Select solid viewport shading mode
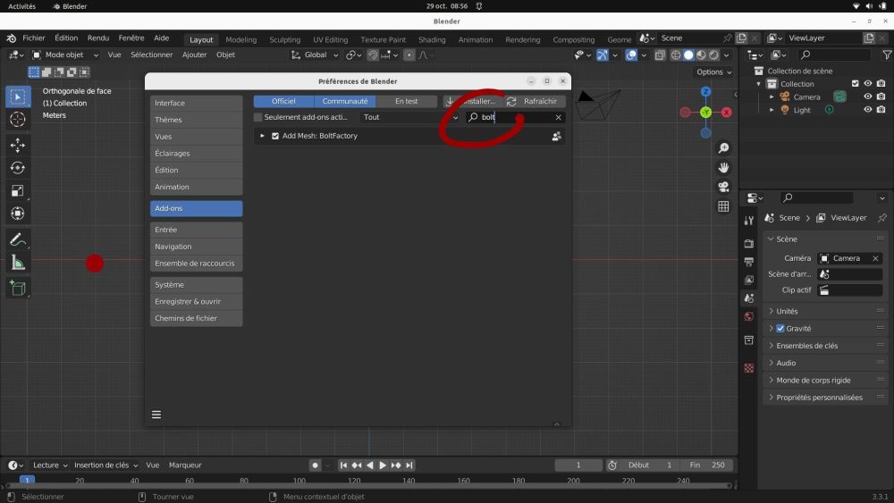894x503 pixels. (688, 55)
